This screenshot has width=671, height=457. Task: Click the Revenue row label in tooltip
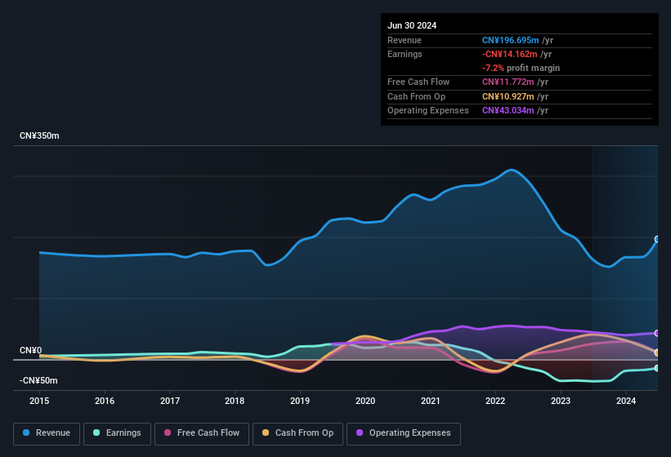pos(405,40)
